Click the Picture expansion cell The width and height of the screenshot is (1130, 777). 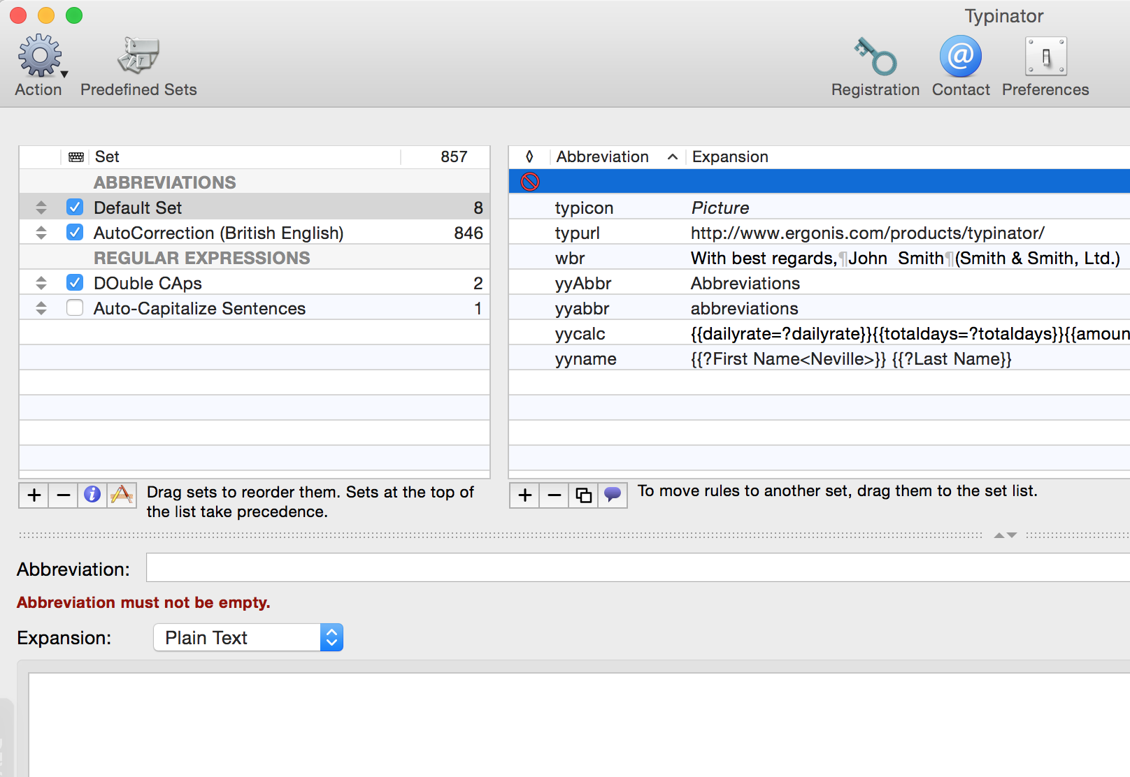pyautogui.click(x=720, y=208)
